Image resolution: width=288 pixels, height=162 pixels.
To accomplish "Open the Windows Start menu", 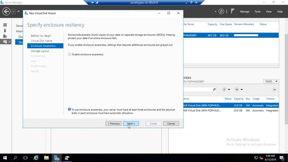I will click(5, 158).
